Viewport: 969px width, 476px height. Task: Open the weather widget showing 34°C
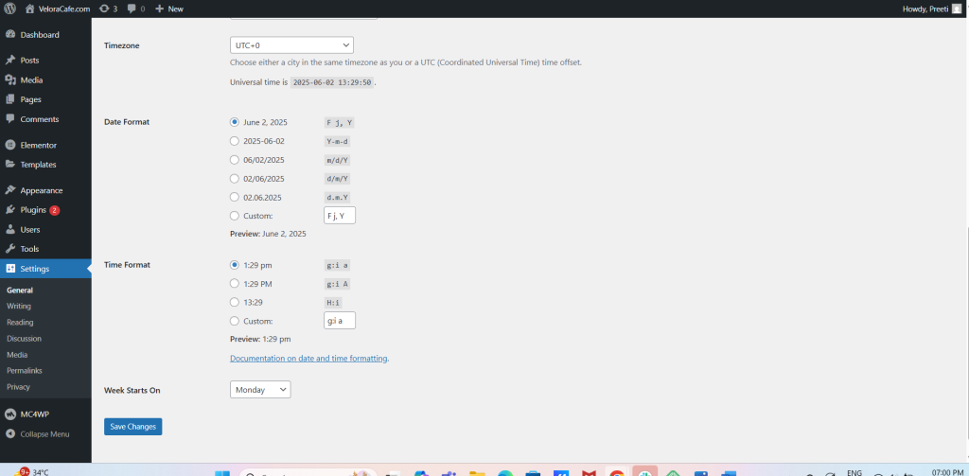[32, 471]
